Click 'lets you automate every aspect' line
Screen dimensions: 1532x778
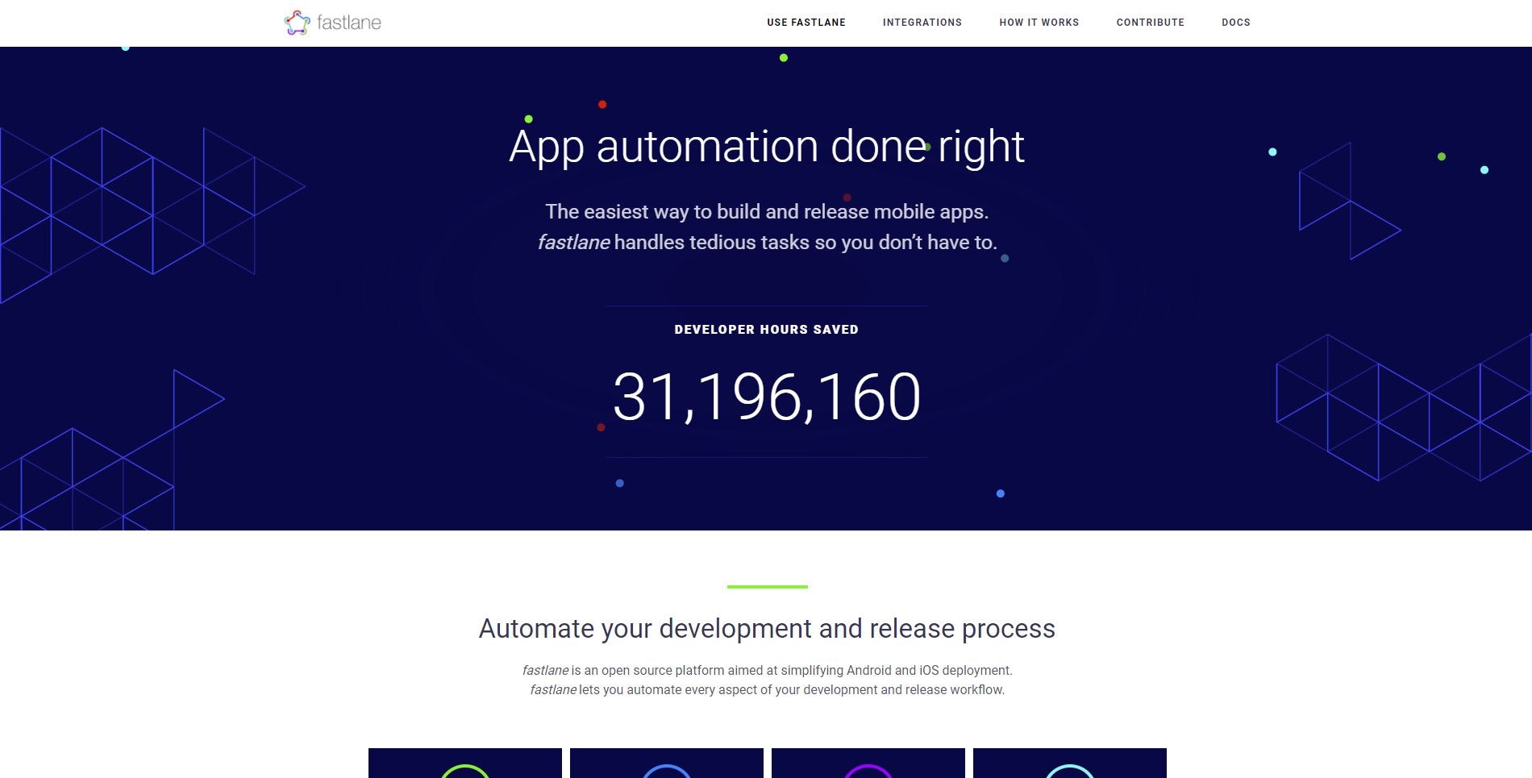click(x=767, y=690)
